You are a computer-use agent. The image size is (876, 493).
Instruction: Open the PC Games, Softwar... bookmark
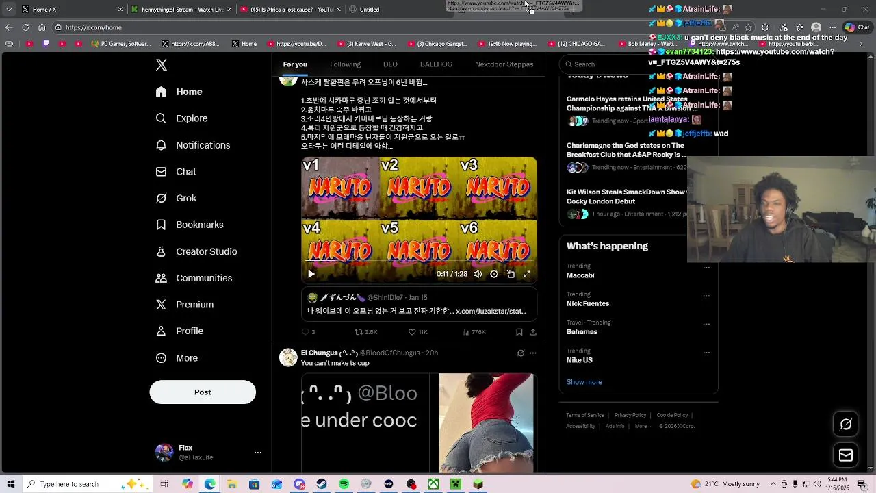[120, 44]
